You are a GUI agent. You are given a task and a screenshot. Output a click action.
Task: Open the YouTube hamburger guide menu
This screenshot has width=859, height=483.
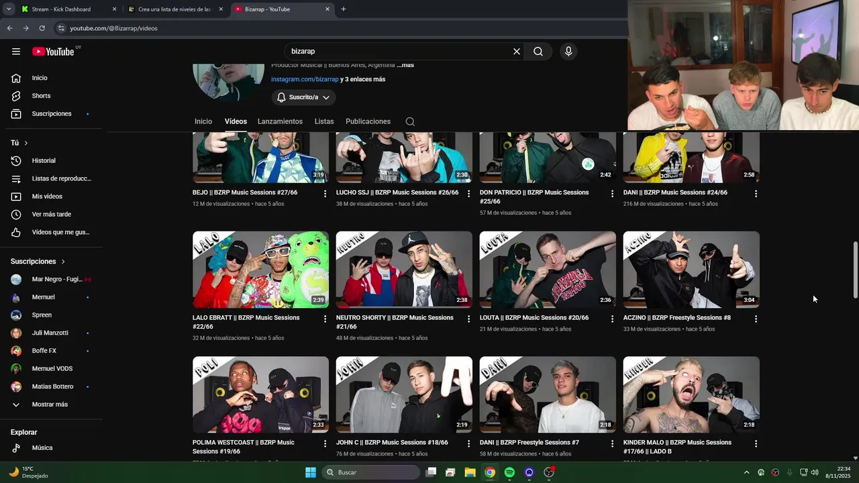point(16,52)
